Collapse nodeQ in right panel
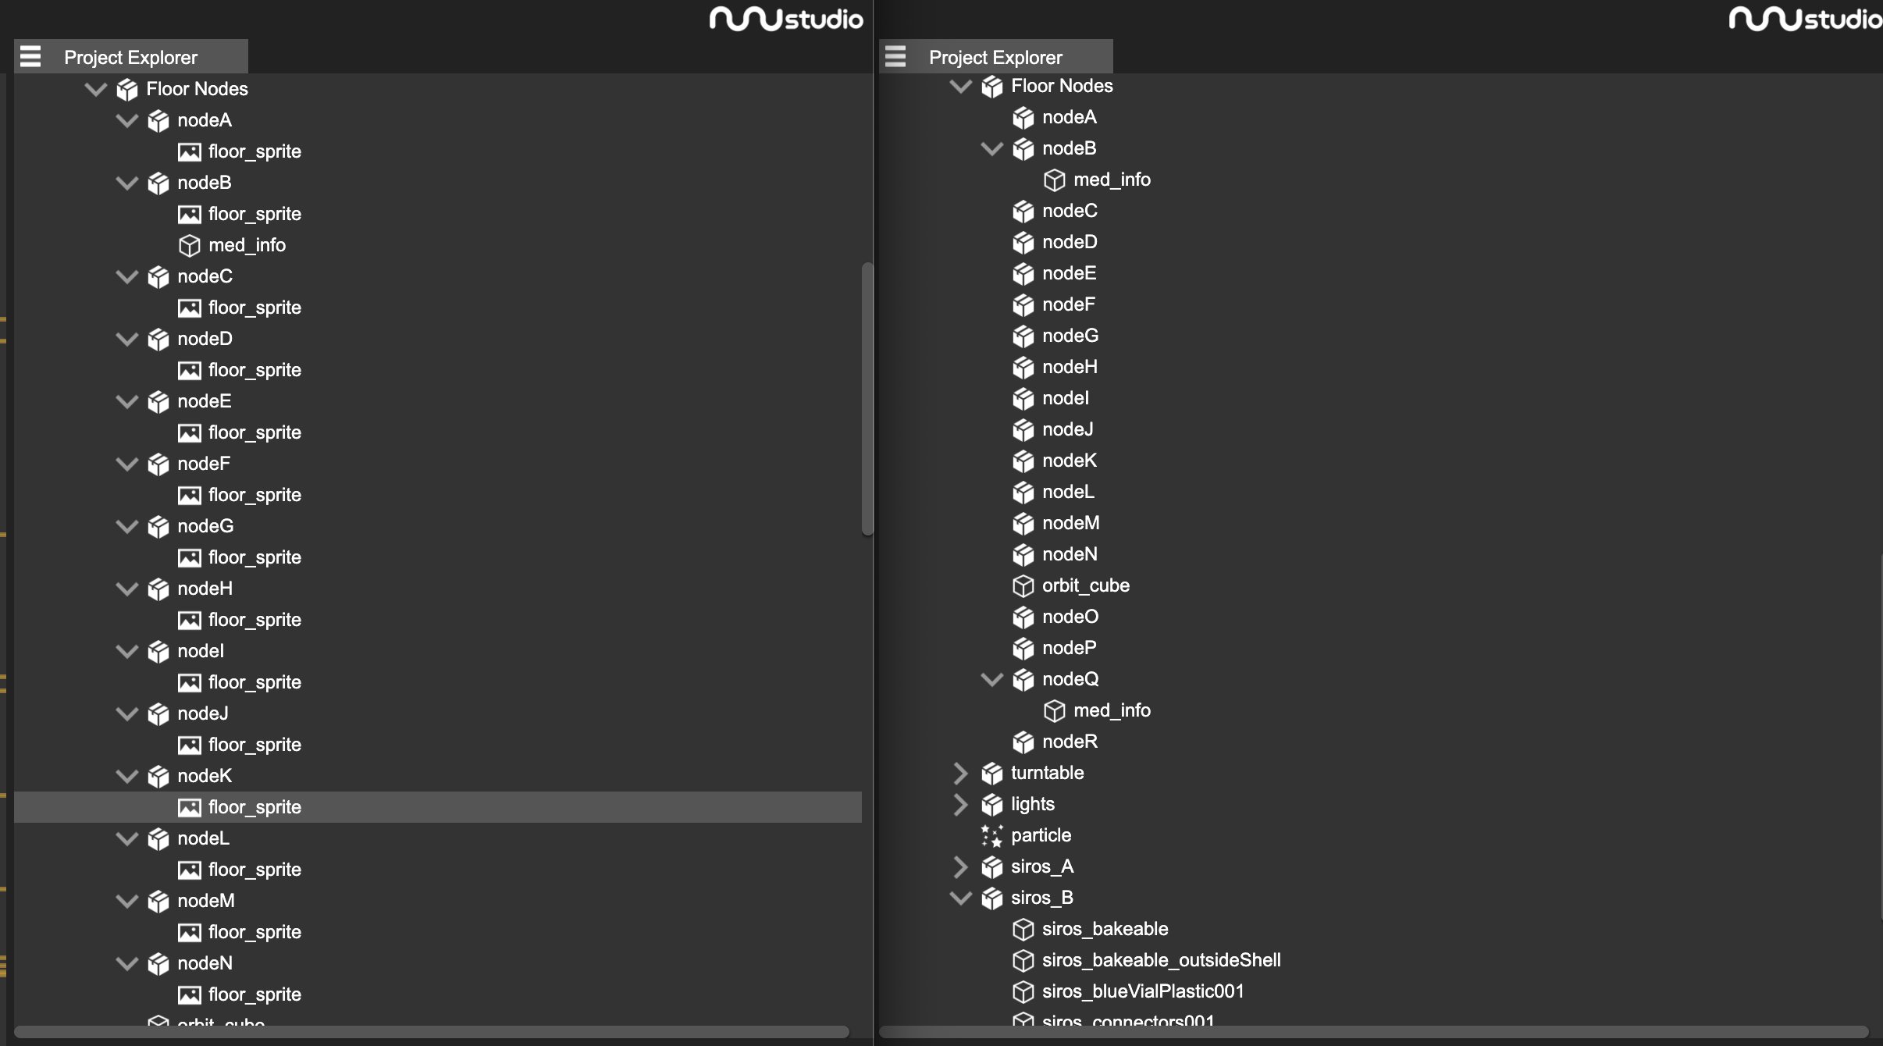This screenshot has height=1046, width=1883. [991, 680]
